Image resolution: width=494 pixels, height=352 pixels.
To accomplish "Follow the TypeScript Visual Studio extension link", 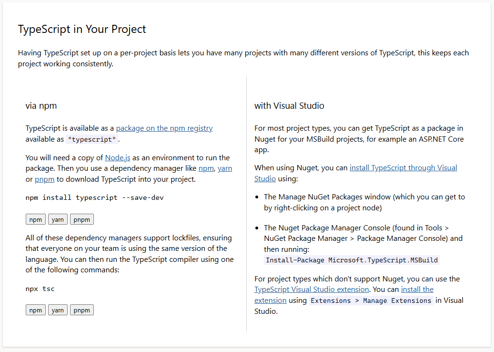I will (311, 289).
